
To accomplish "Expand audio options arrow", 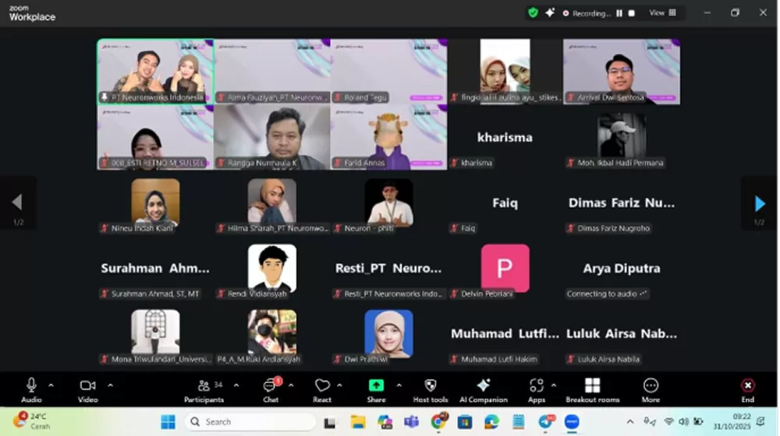I will pos(51,385).
